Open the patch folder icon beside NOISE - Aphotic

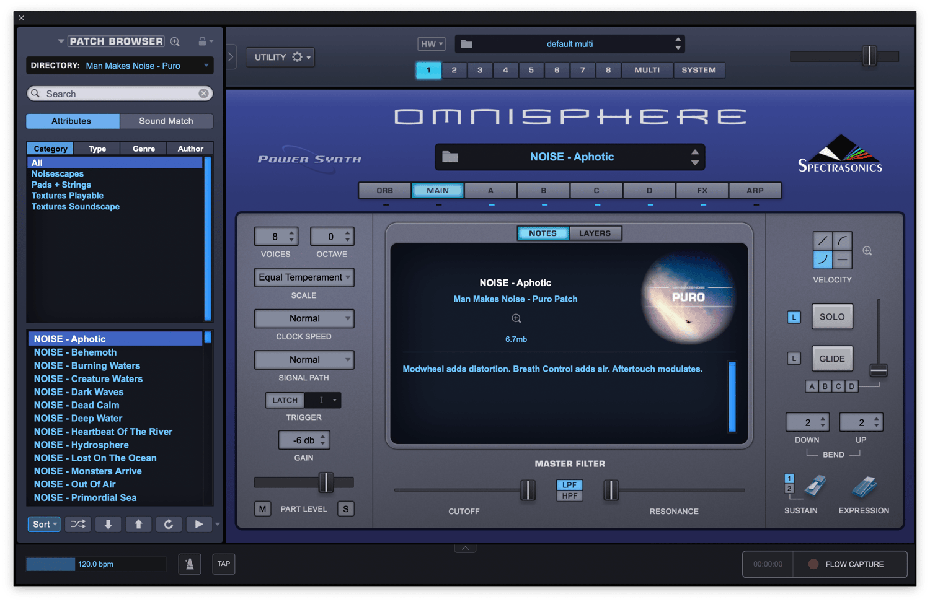point(450,157)
